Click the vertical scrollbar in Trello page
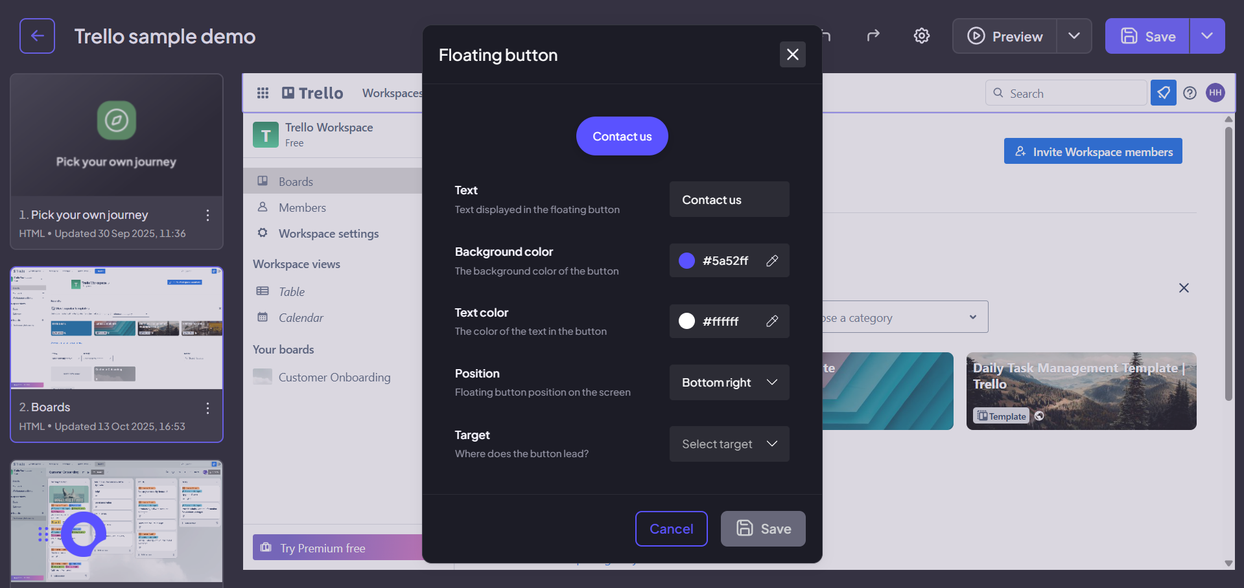Viewport: 1244px width, 588px height. click(x=1228, y=264)
